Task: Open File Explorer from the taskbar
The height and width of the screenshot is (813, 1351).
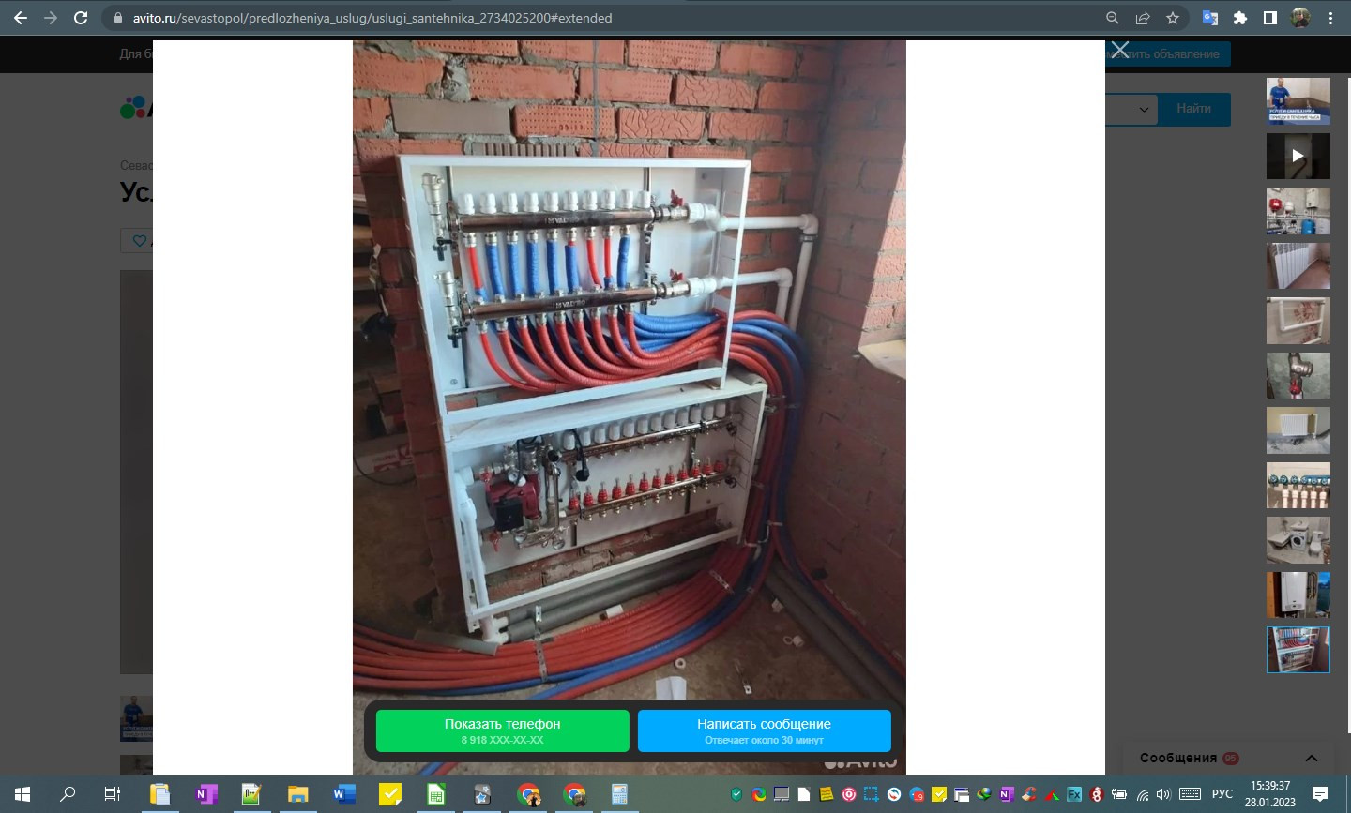Action: coord(297,794)
